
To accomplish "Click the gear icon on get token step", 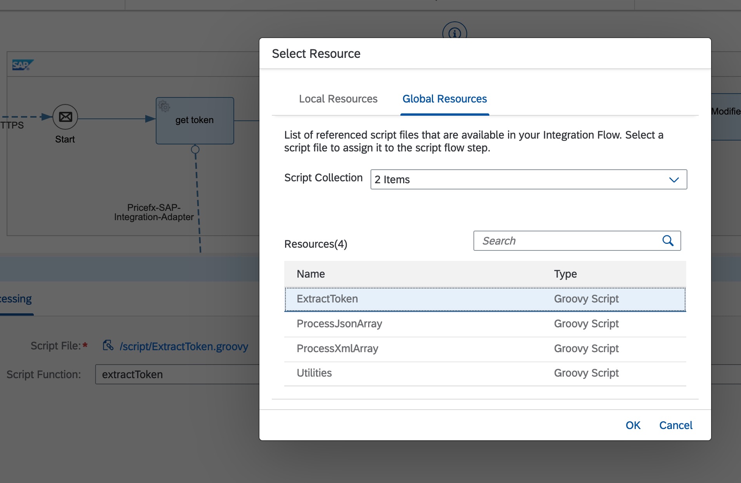I will (x=164, y=106).
